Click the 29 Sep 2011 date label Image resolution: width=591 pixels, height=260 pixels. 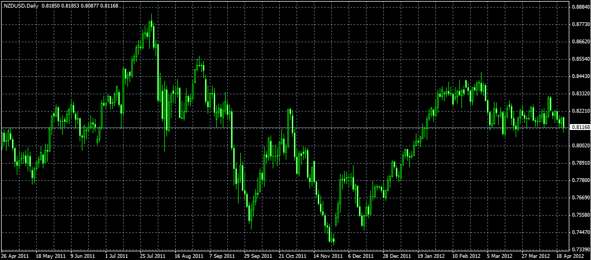point(258,256)
